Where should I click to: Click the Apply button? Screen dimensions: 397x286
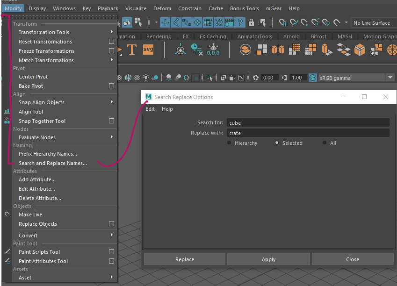tap(268, 259)
